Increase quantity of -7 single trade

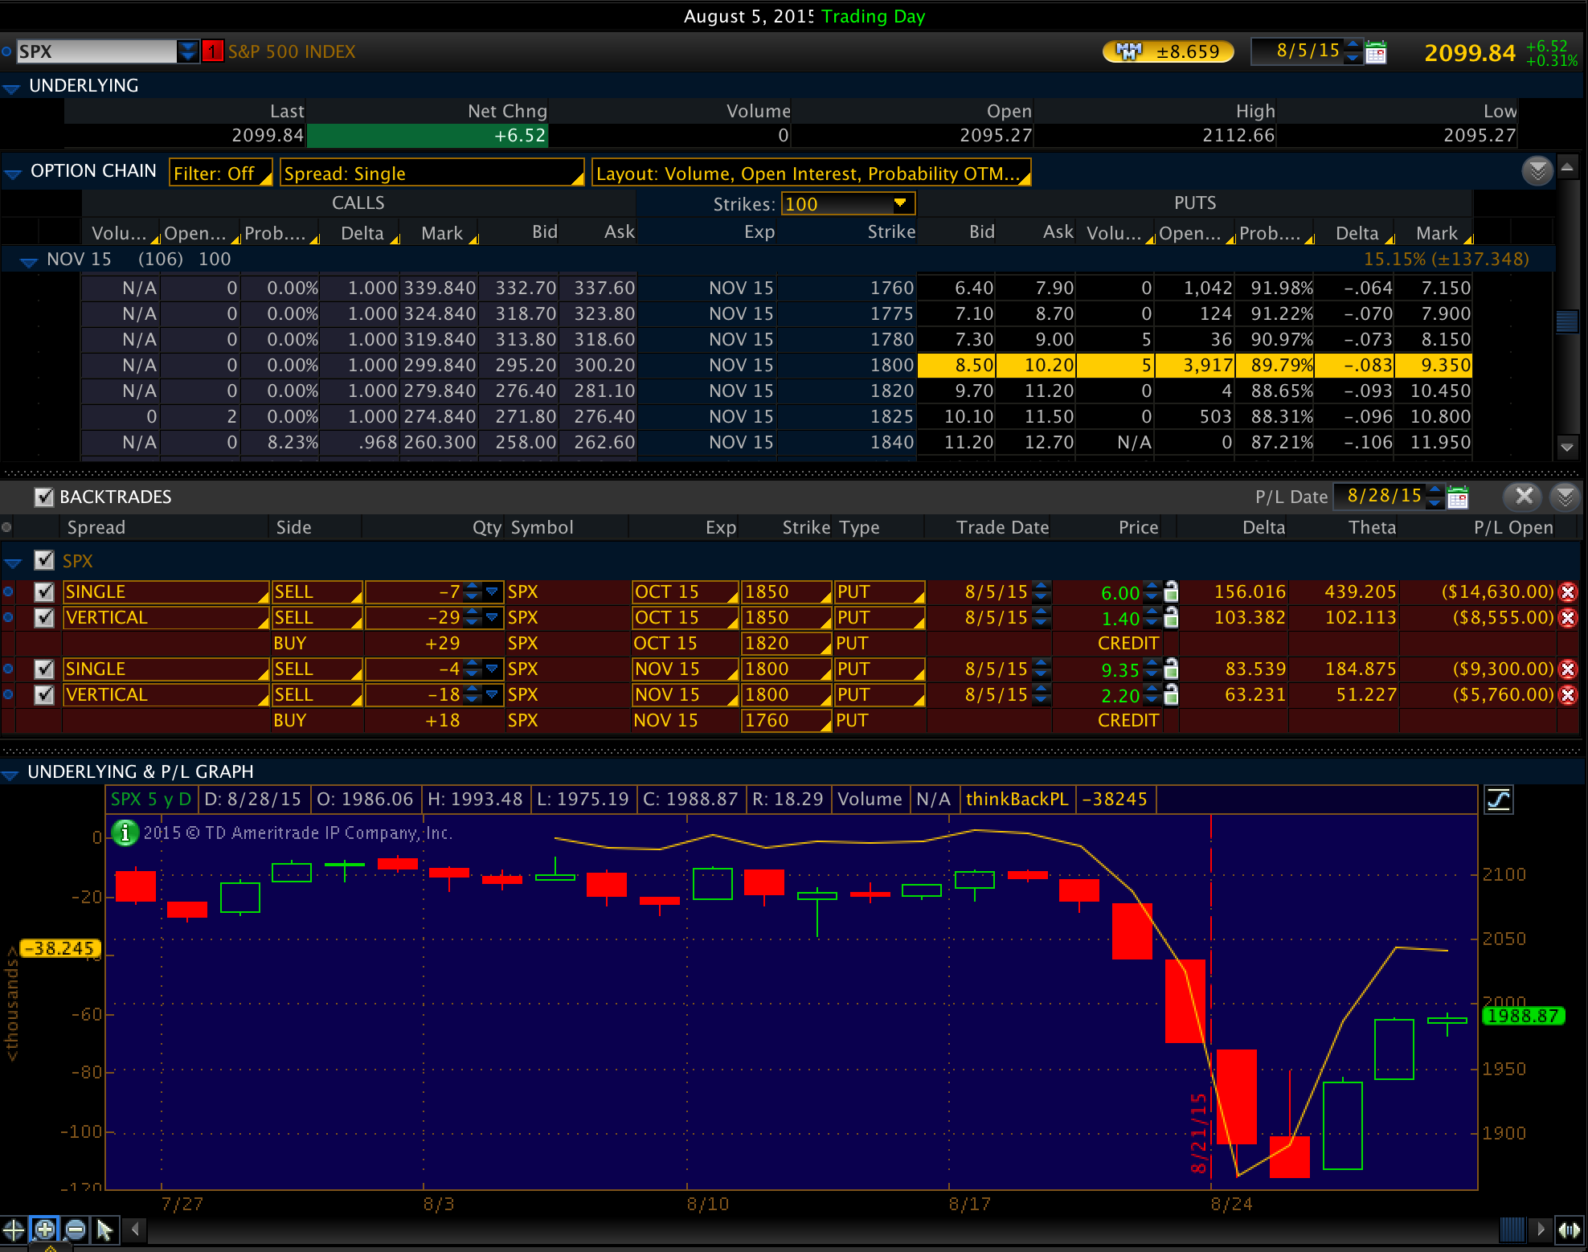click(473, 587)
